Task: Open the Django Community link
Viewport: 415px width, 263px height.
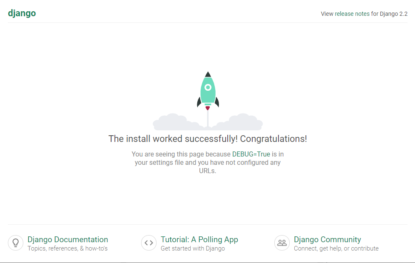Action: coord(327,239)
